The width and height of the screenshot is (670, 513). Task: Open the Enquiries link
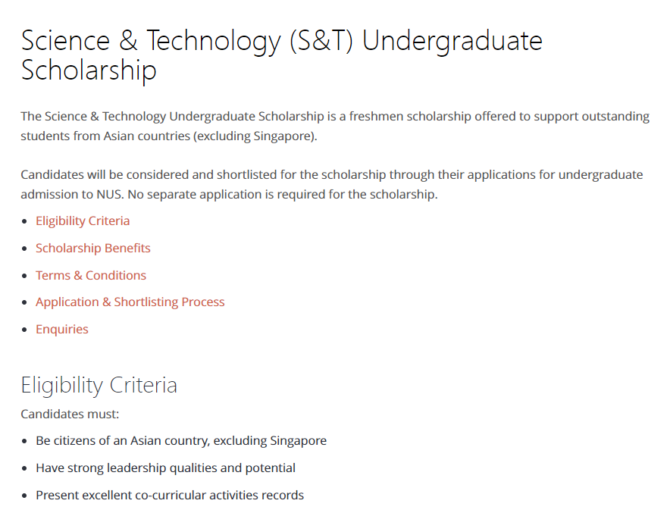point(62,330)
